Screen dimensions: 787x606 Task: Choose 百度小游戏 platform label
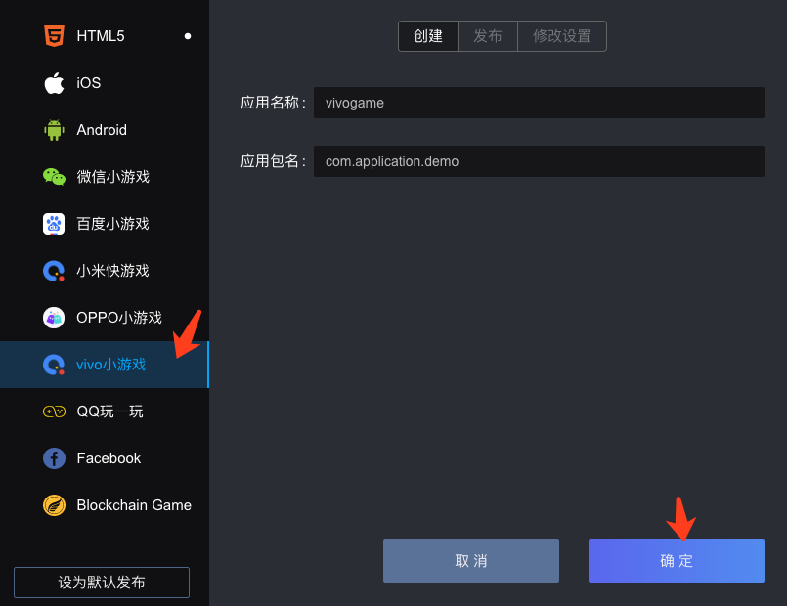(113, 224)
